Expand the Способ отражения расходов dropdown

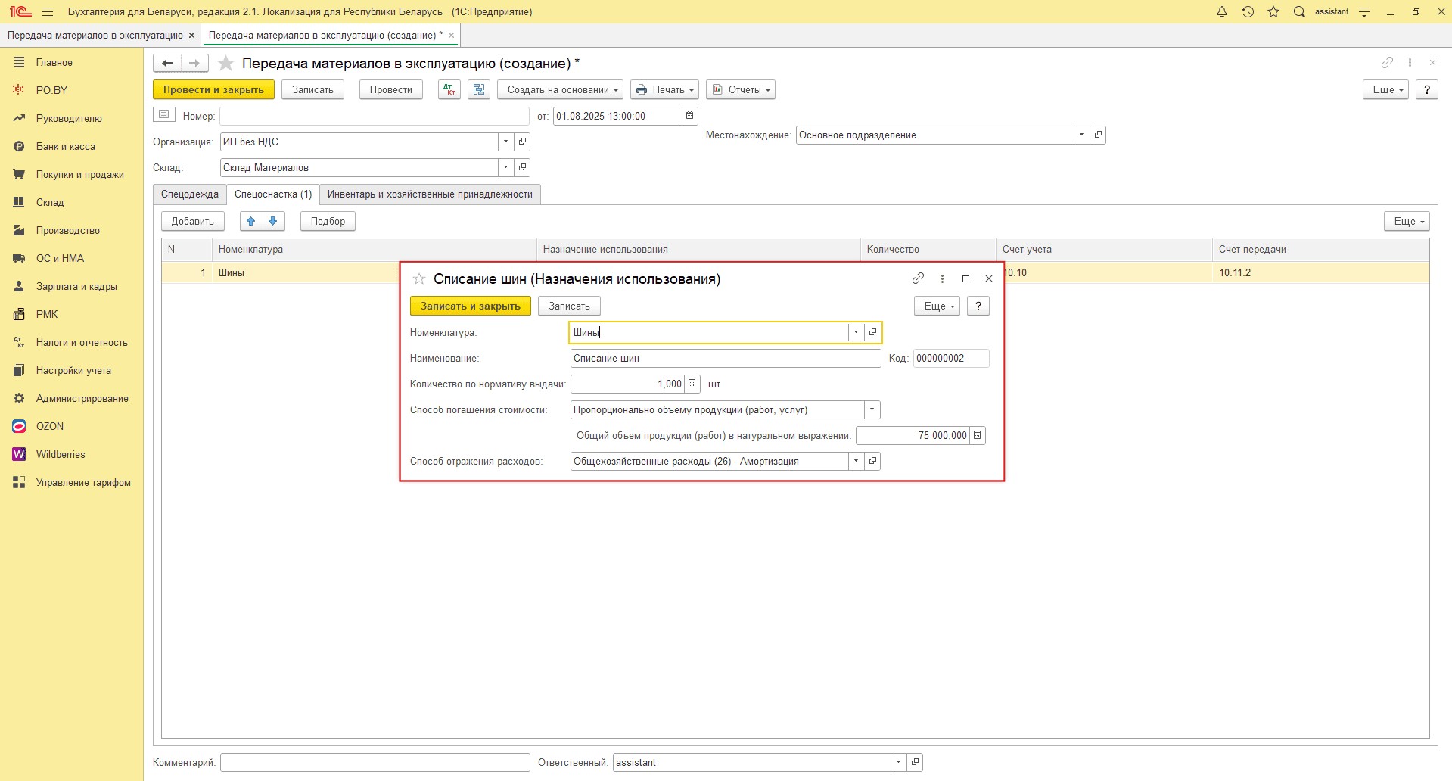(856, 461)
